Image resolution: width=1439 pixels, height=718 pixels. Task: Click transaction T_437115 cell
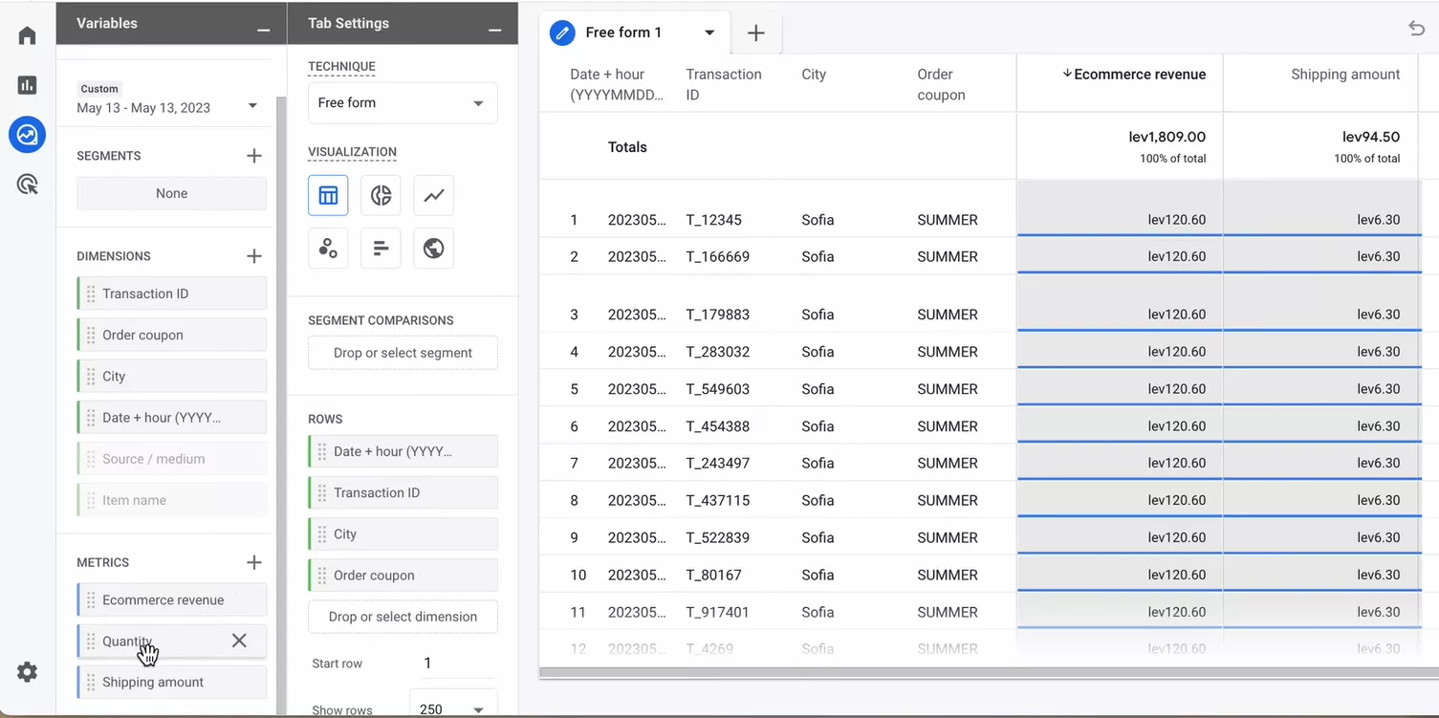[718, 500]
